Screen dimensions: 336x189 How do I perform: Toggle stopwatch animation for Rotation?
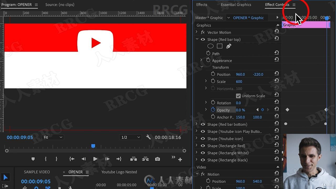click(x=213, y=103)
